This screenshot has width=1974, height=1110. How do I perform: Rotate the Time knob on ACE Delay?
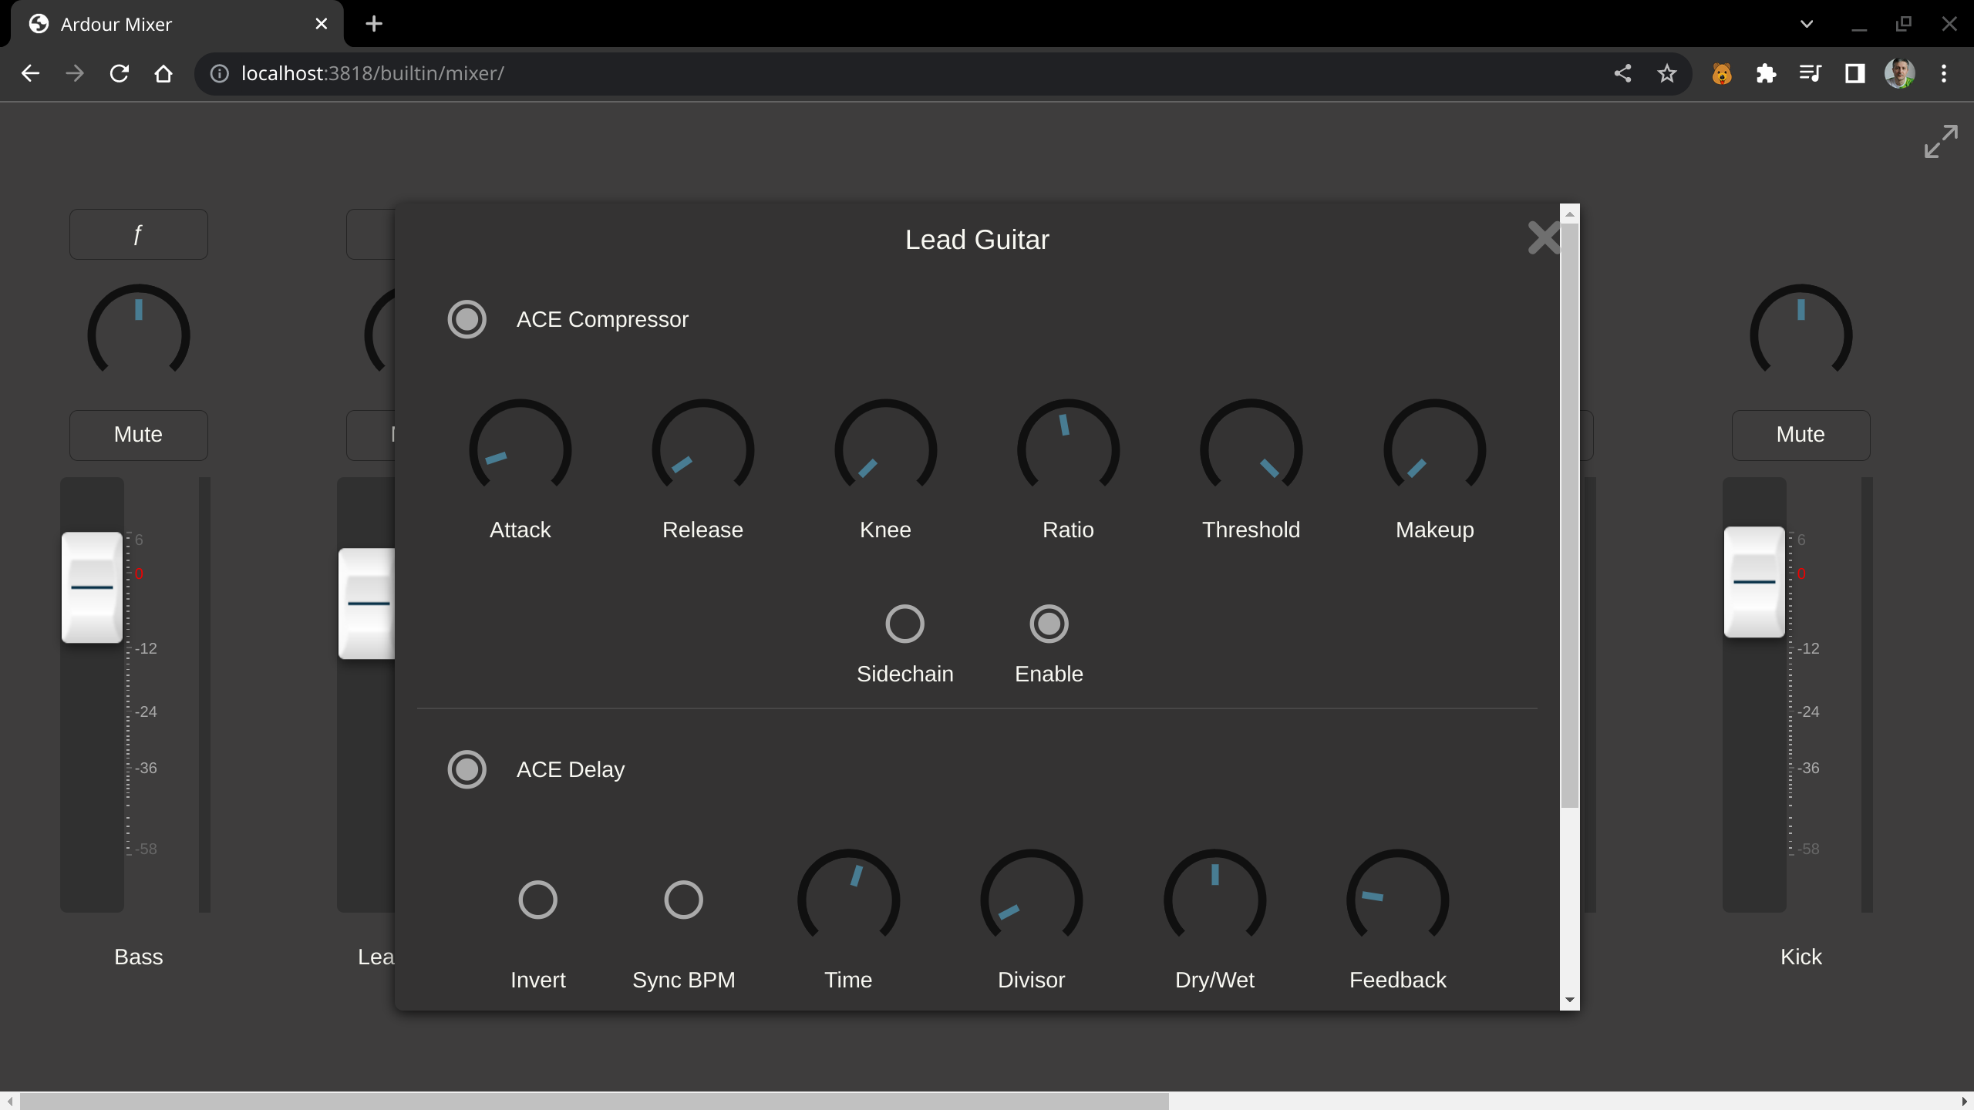coord(847,896)
